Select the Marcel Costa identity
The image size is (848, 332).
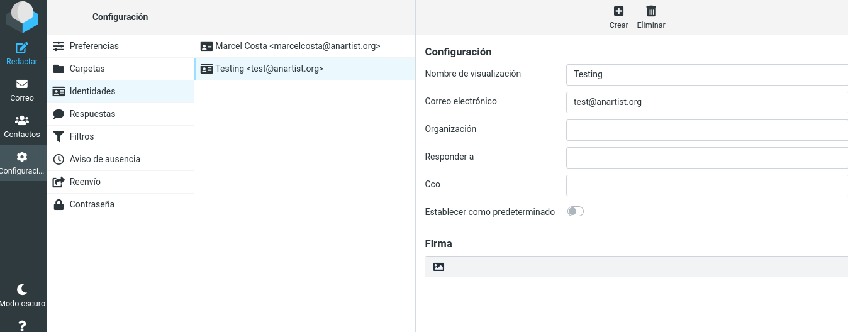pos(297,46)
